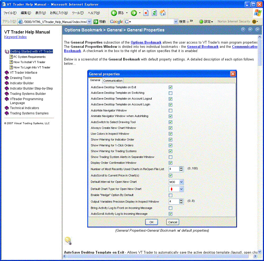Viewport: 264px width, 261px height.
Task: Click the OK button in General properties
Action: tap(151, 222)
